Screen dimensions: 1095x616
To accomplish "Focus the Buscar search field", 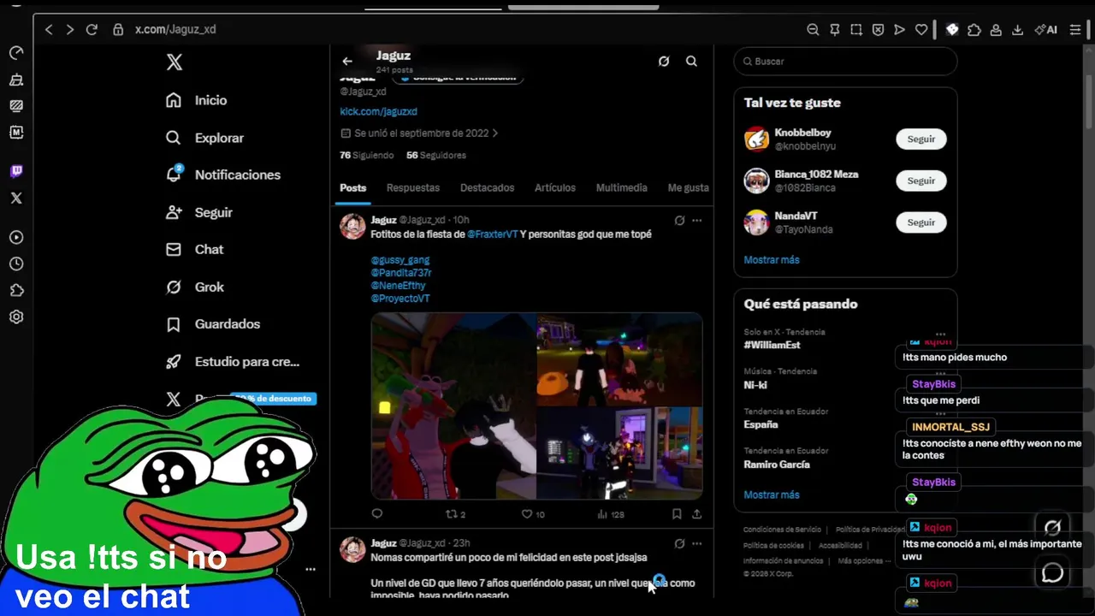I will [845, 62].
